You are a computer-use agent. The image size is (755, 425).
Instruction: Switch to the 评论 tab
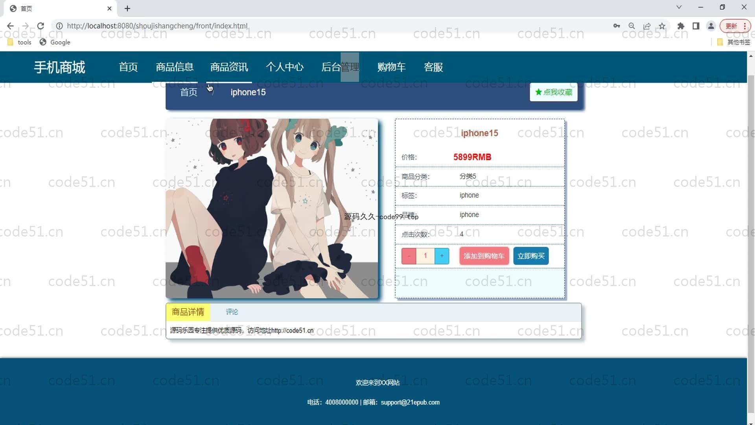coord(232,312)
